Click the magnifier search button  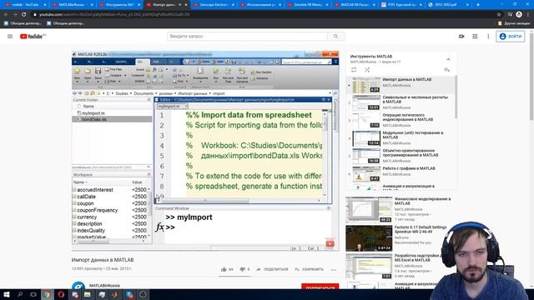(335, 37)
